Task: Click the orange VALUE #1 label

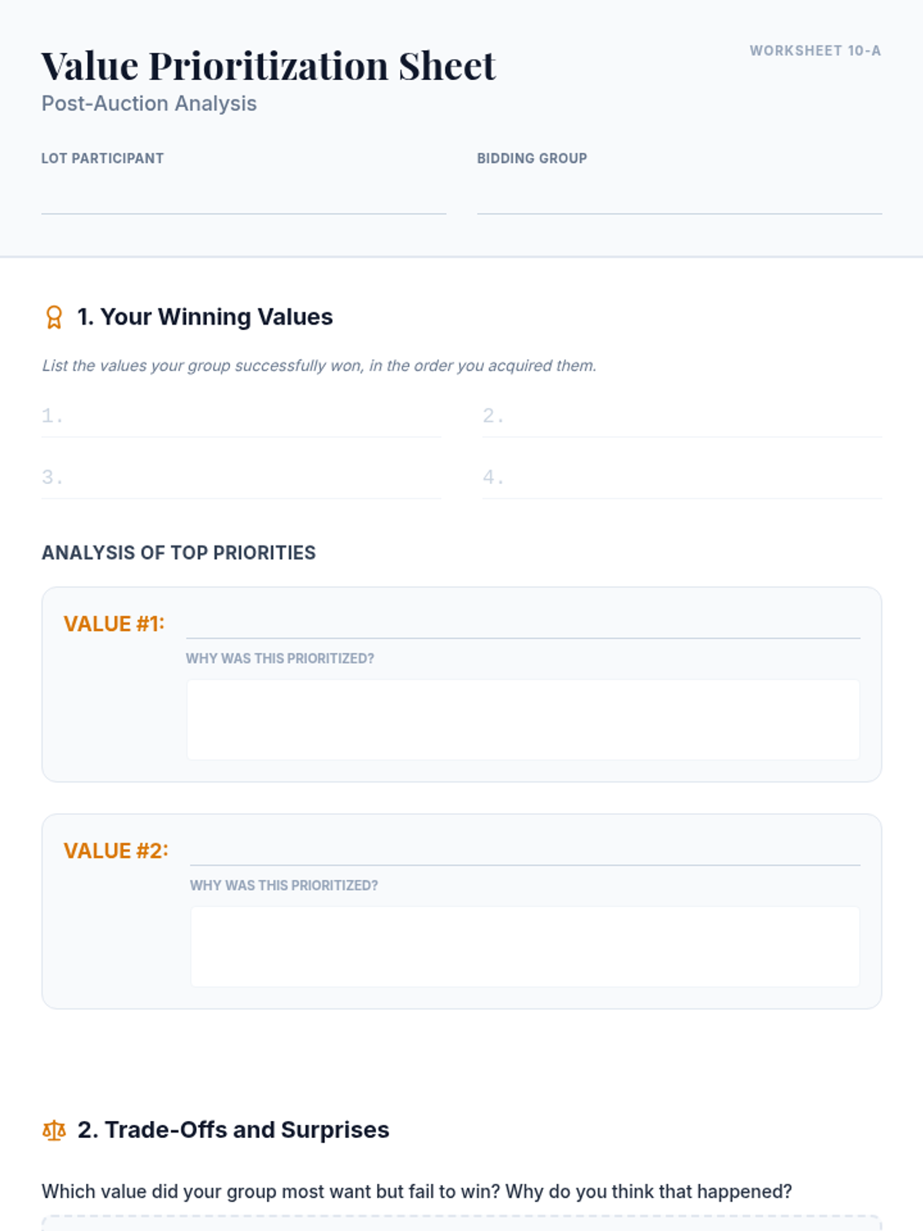Action: 114,624
